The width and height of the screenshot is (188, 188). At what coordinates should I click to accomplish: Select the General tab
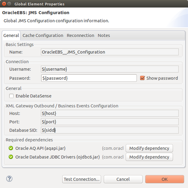click(11, 35)
